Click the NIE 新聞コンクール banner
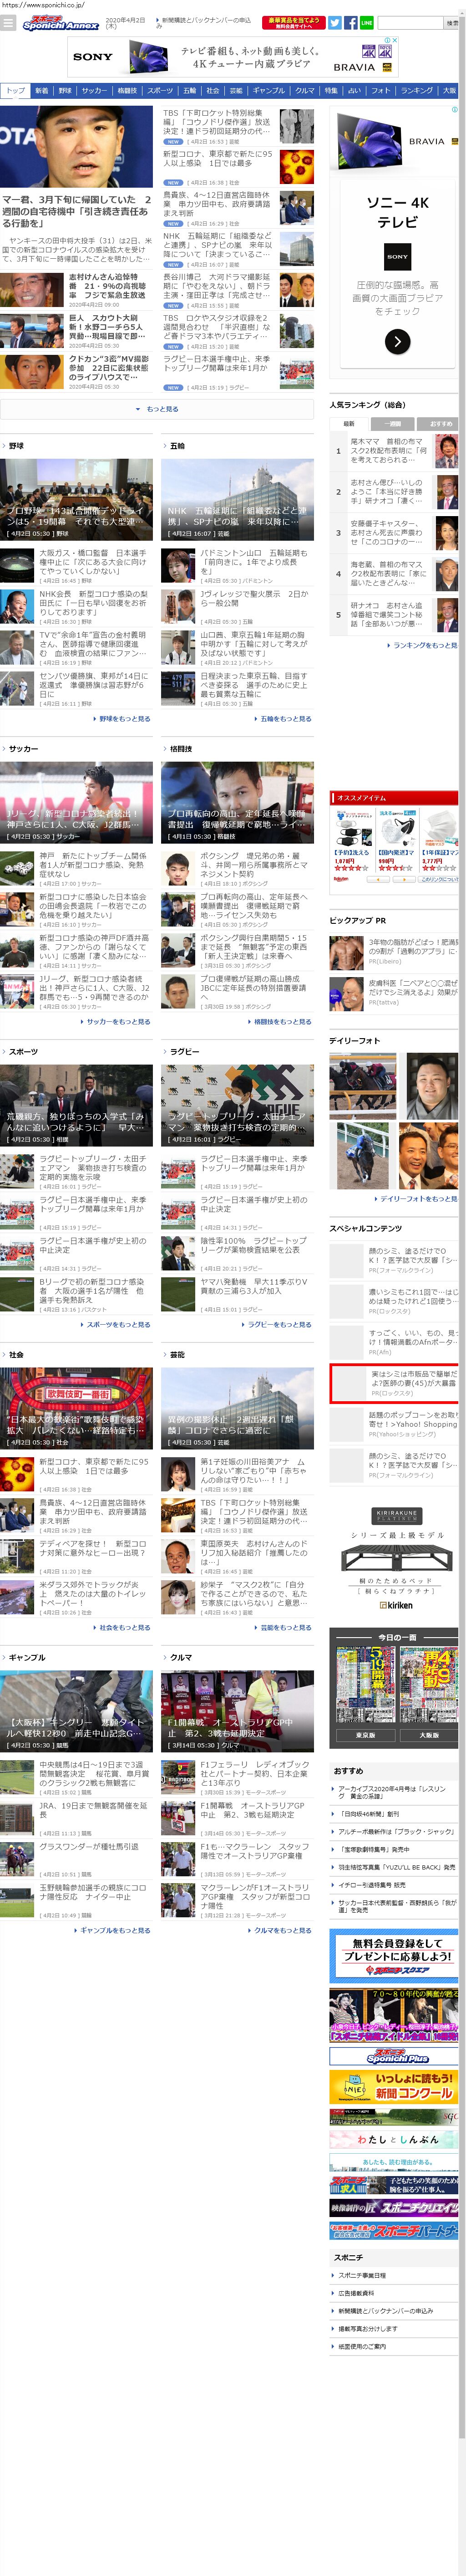Viewport: 466px width, 2576px height. [x=394, y=2087]
